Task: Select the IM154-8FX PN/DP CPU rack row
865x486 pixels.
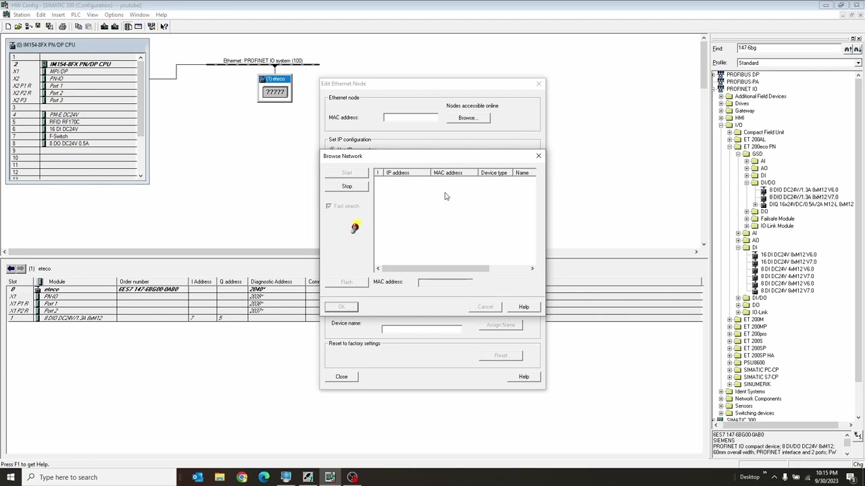Action: coord(74,64)
